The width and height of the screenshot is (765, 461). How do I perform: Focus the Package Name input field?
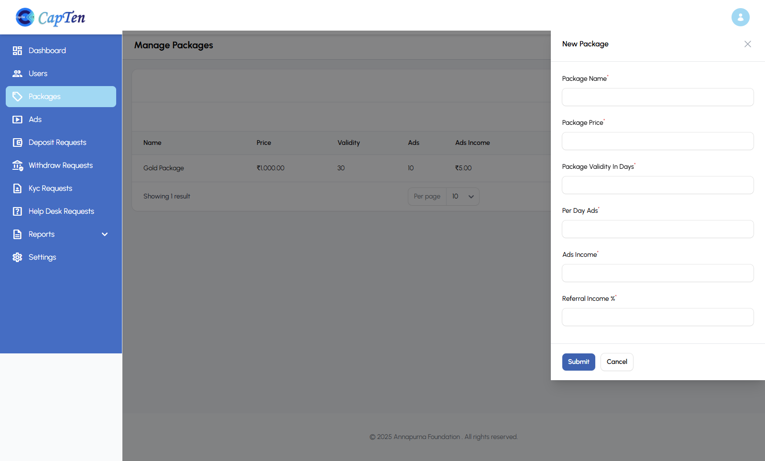[657, 97]
